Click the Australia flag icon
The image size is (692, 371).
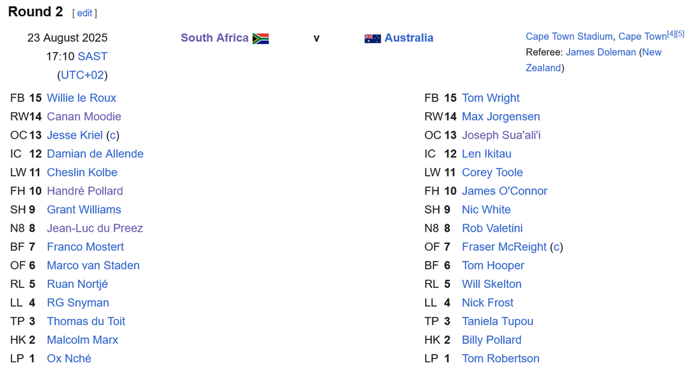(x=372, y=39)
